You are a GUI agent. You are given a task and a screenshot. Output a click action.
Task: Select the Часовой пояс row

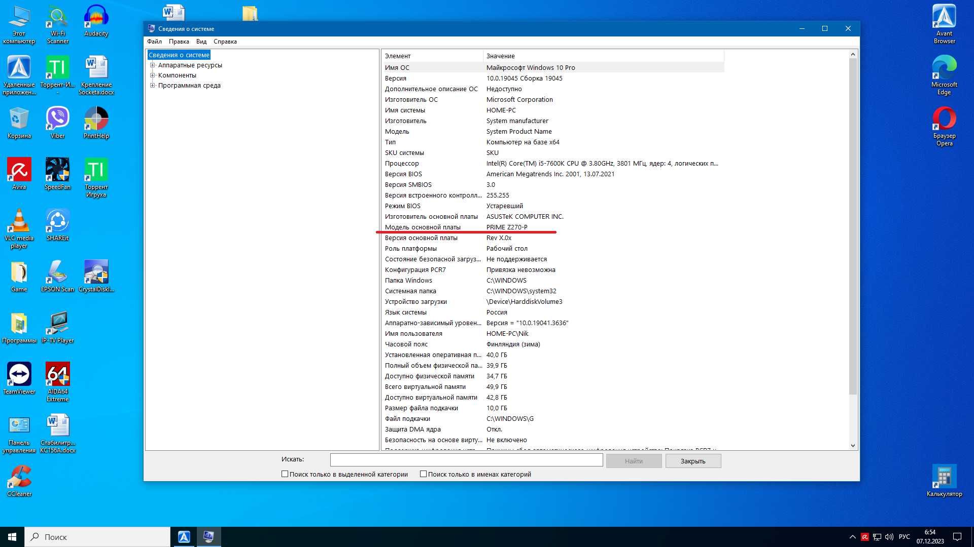[x=552, y=344]
